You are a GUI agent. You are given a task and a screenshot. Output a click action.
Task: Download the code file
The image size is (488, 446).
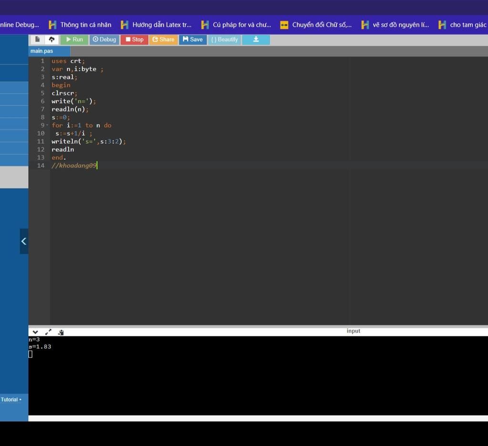click(256, 40)
